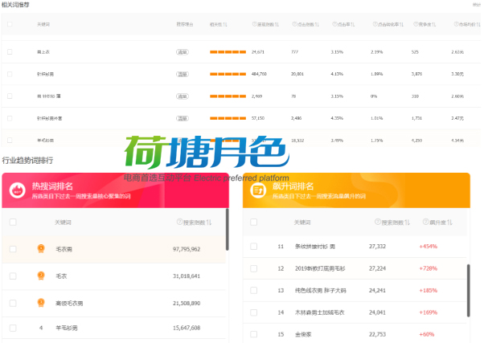
Task: Click sort arrows for 搜索指数 in 热搜词 panel
Action: [x=209, y=223]
